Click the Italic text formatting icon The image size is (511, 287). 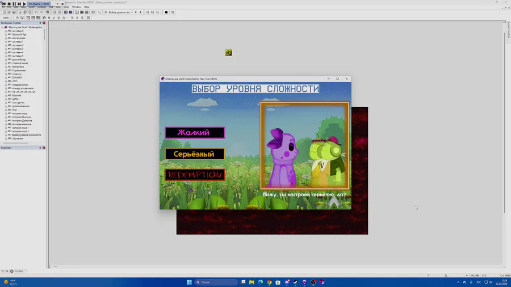(x=54, y=18)
